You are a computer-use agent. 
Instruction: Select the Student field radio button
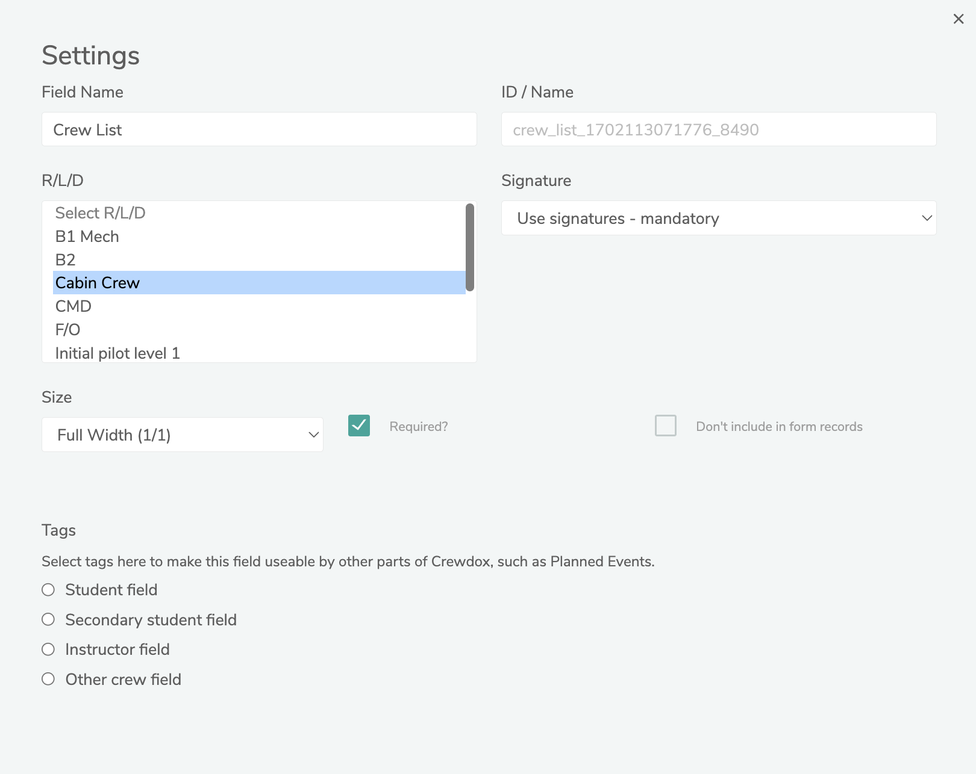48,590
